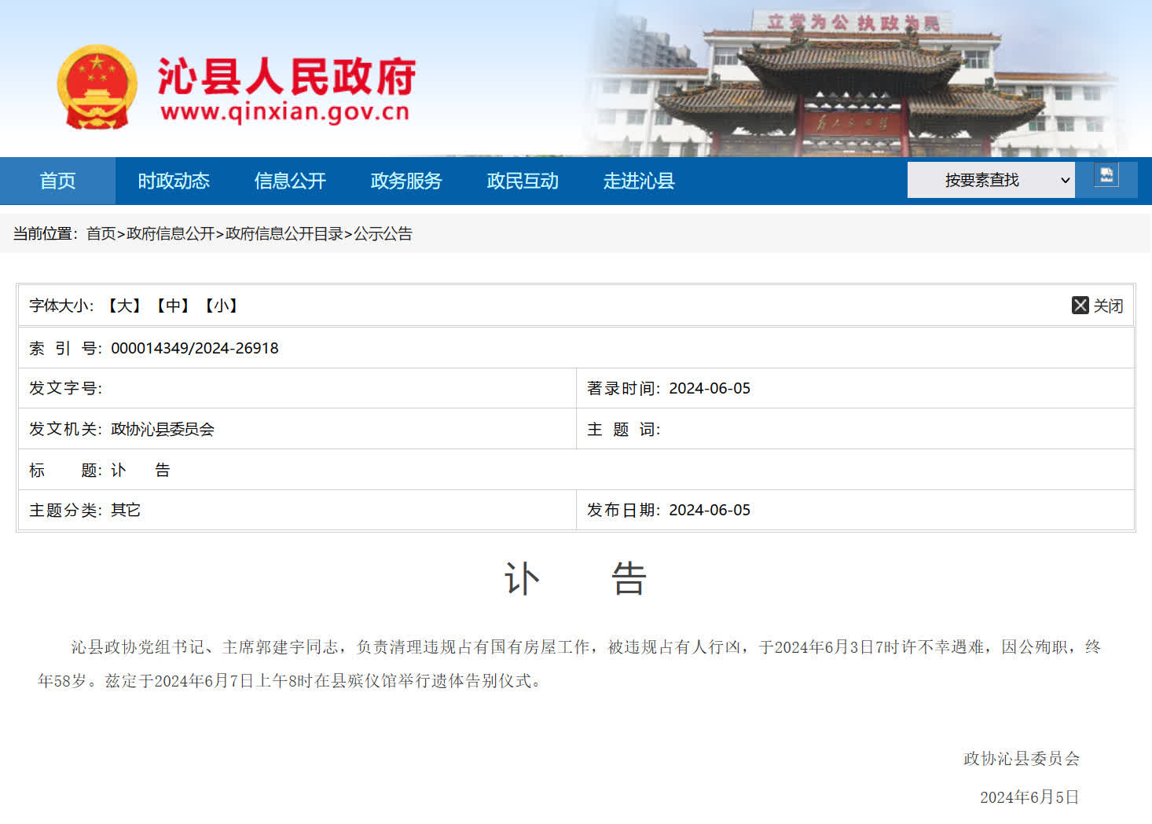Set font size to 中
Image resolution: width=1152 pixels, height=824 pixels.
(173, 306)
